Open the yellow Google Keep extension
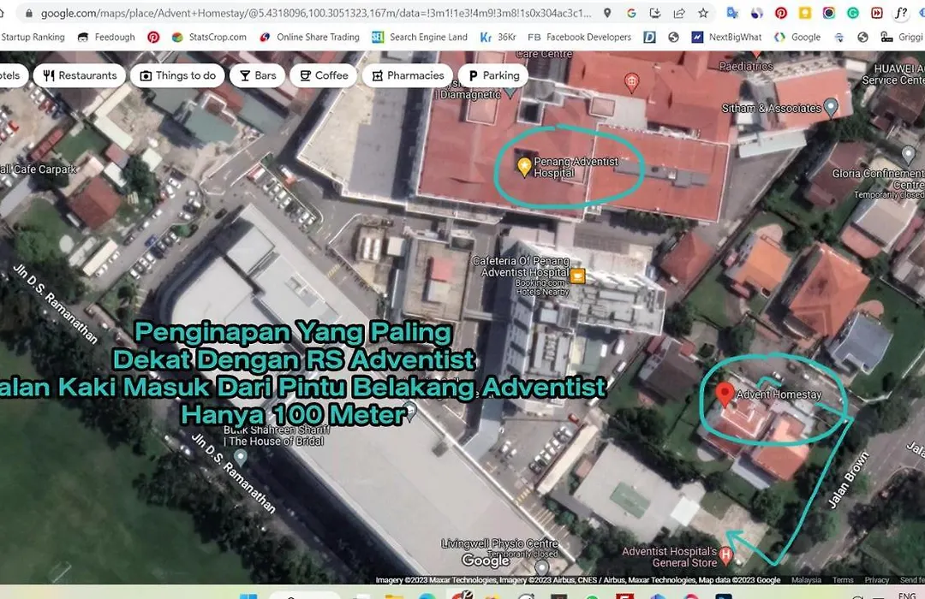 click(804, 13)
